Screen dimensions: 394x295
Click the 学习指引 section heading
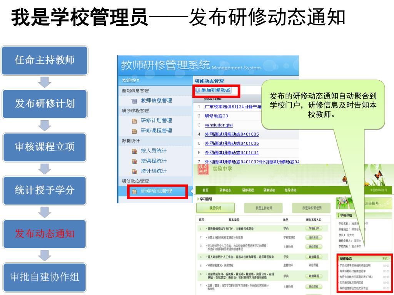click(205, 199)
